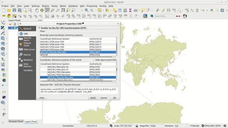Viewport: 228px width, 128px height.
Task: Open the OWS server section
Action: (x=27, y=49)
